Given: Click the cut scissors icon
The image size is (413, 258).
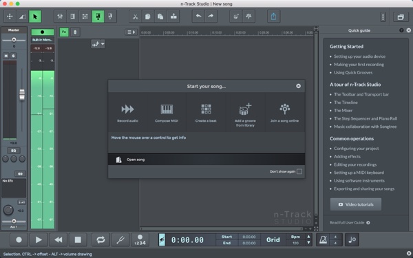Looking at the screenshot, I should click(135, 17).
